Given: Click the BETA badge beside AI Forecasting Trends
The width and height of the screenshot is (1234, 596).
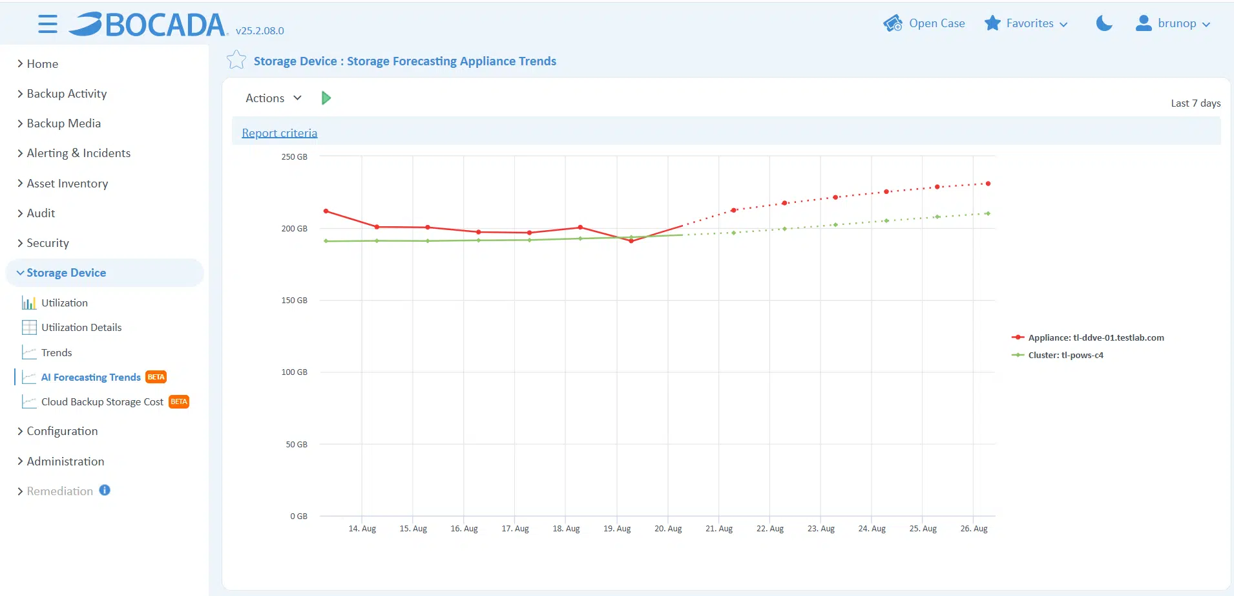Looking at the screenshot, I should tap(156, 377).
